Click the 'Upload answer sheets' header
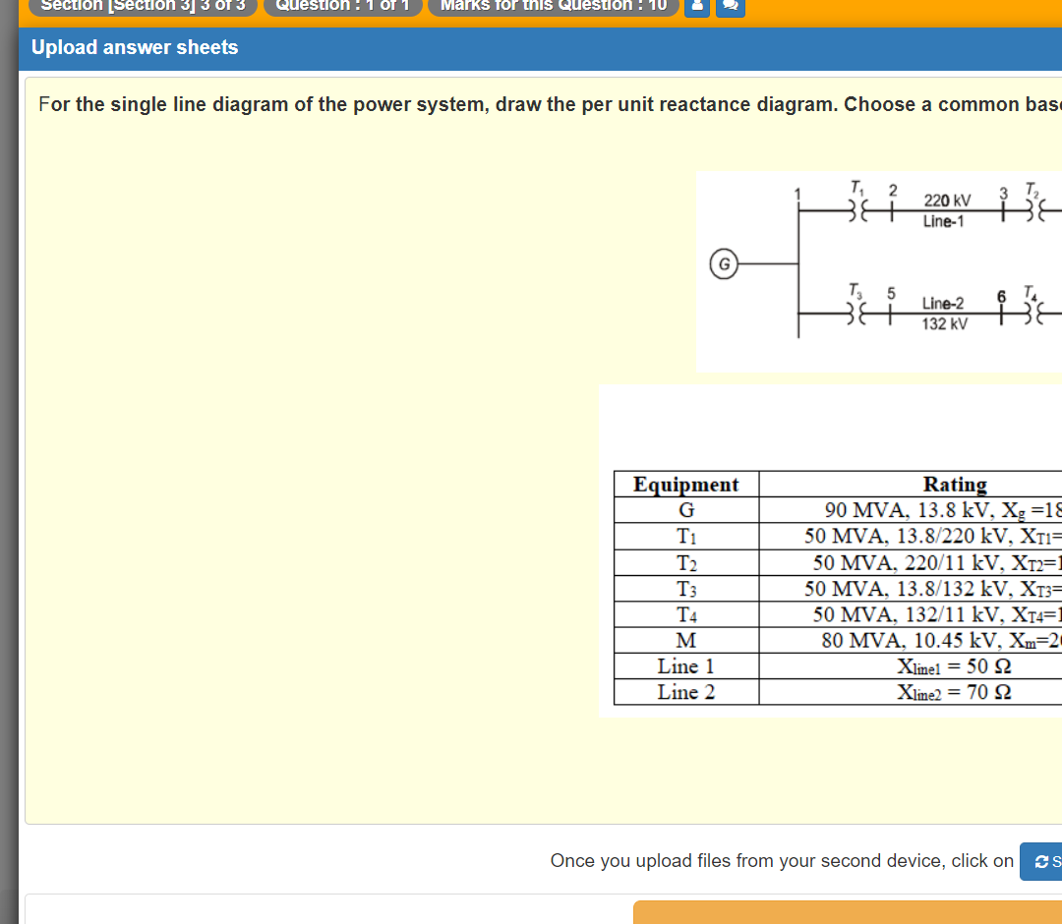Viewport: 1062px width, 924px height. [x=133, y=47]
